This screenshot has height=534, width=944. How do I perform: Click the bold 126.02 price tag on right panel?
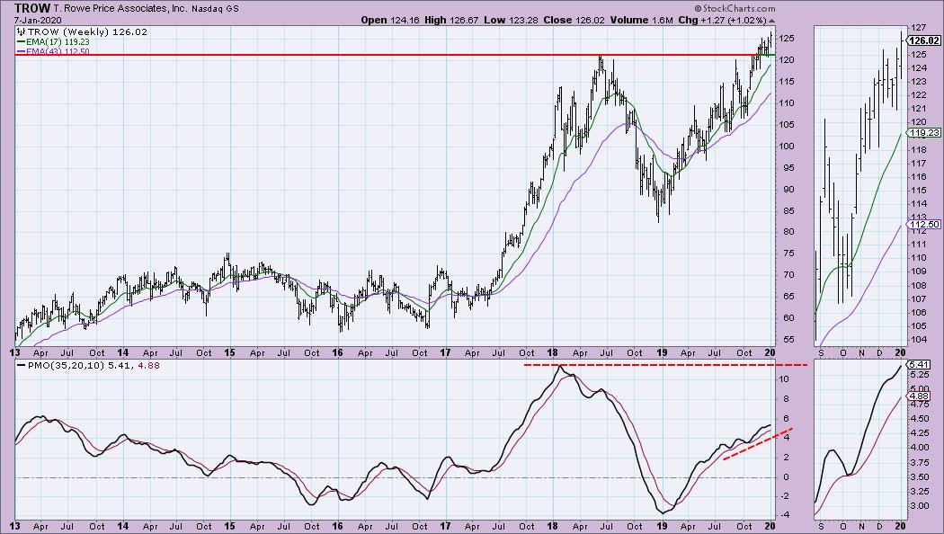924,41
